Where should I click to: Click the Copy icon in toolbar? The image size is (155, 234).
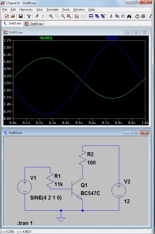coord(117,16)
